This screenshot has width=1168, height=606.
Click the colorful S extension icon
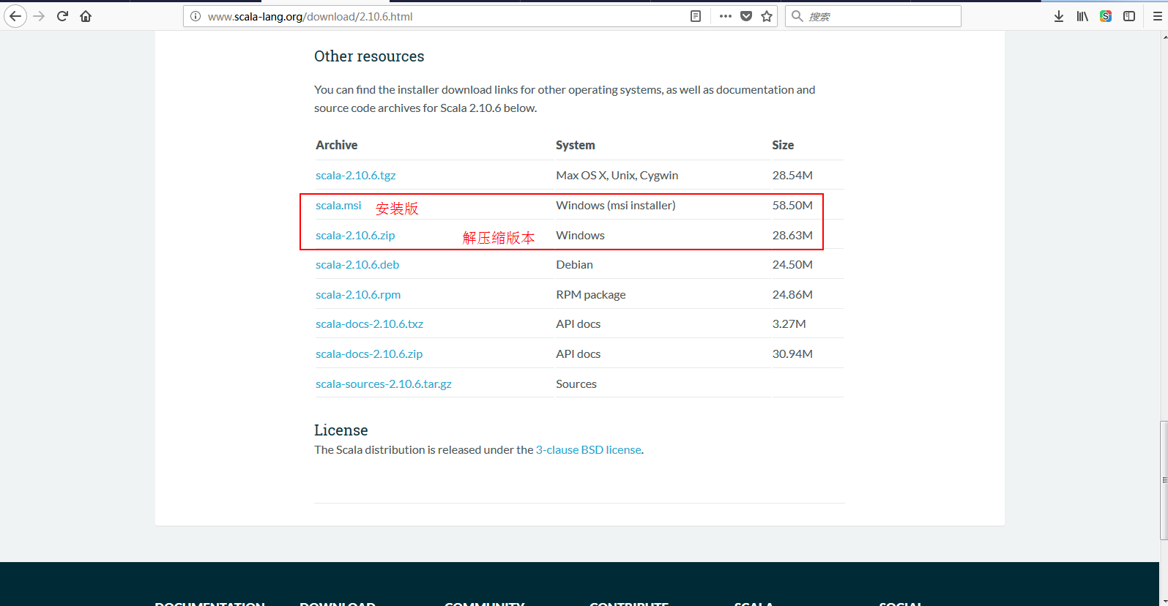click(x=1106, y=16)
